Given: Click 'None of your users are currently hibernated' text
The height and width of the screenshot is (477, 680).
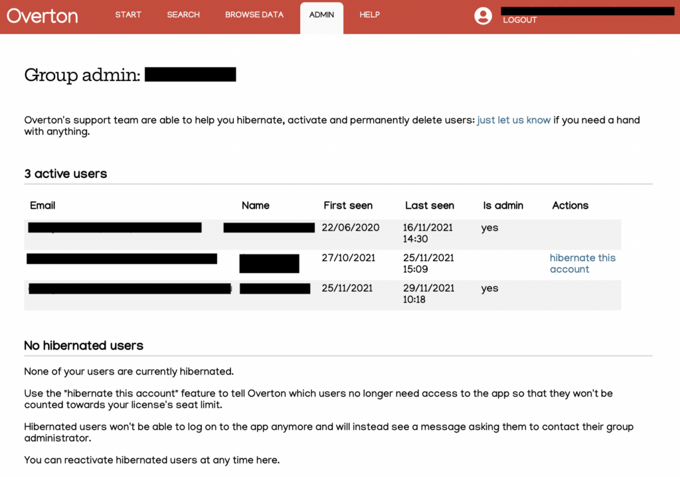Looking at the screenshot, I should pos(129,371).
